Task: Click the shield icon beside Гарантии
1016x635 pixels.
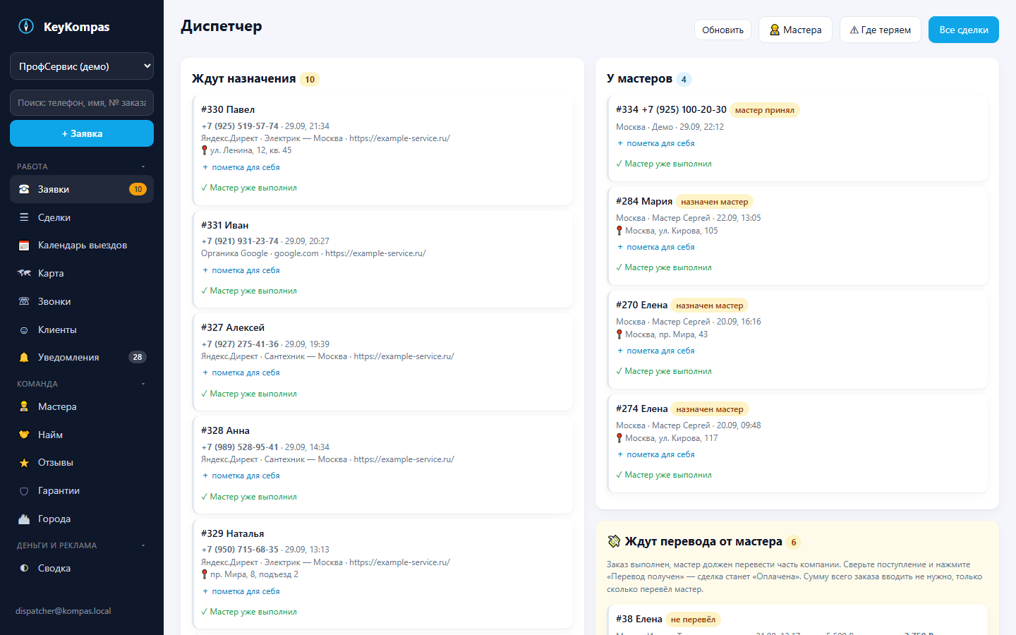Action: [x=24, y=491]
